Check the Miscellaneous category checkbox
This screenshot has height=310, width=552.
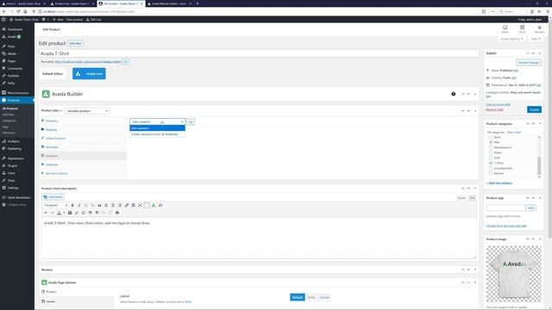click(x=491, y=147)
